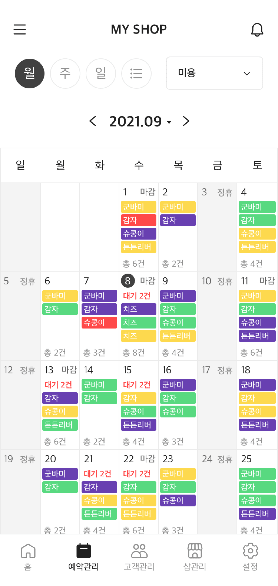Open the purple 튼튼리버 booking on day 25

click(x=257, y=514)
